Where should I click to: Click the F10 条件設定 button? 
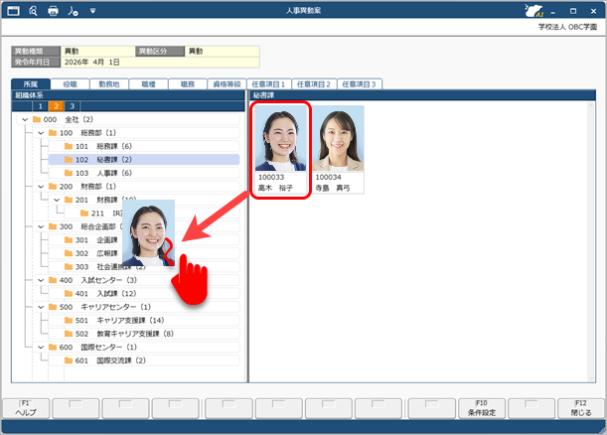click(x=482, y=408)
